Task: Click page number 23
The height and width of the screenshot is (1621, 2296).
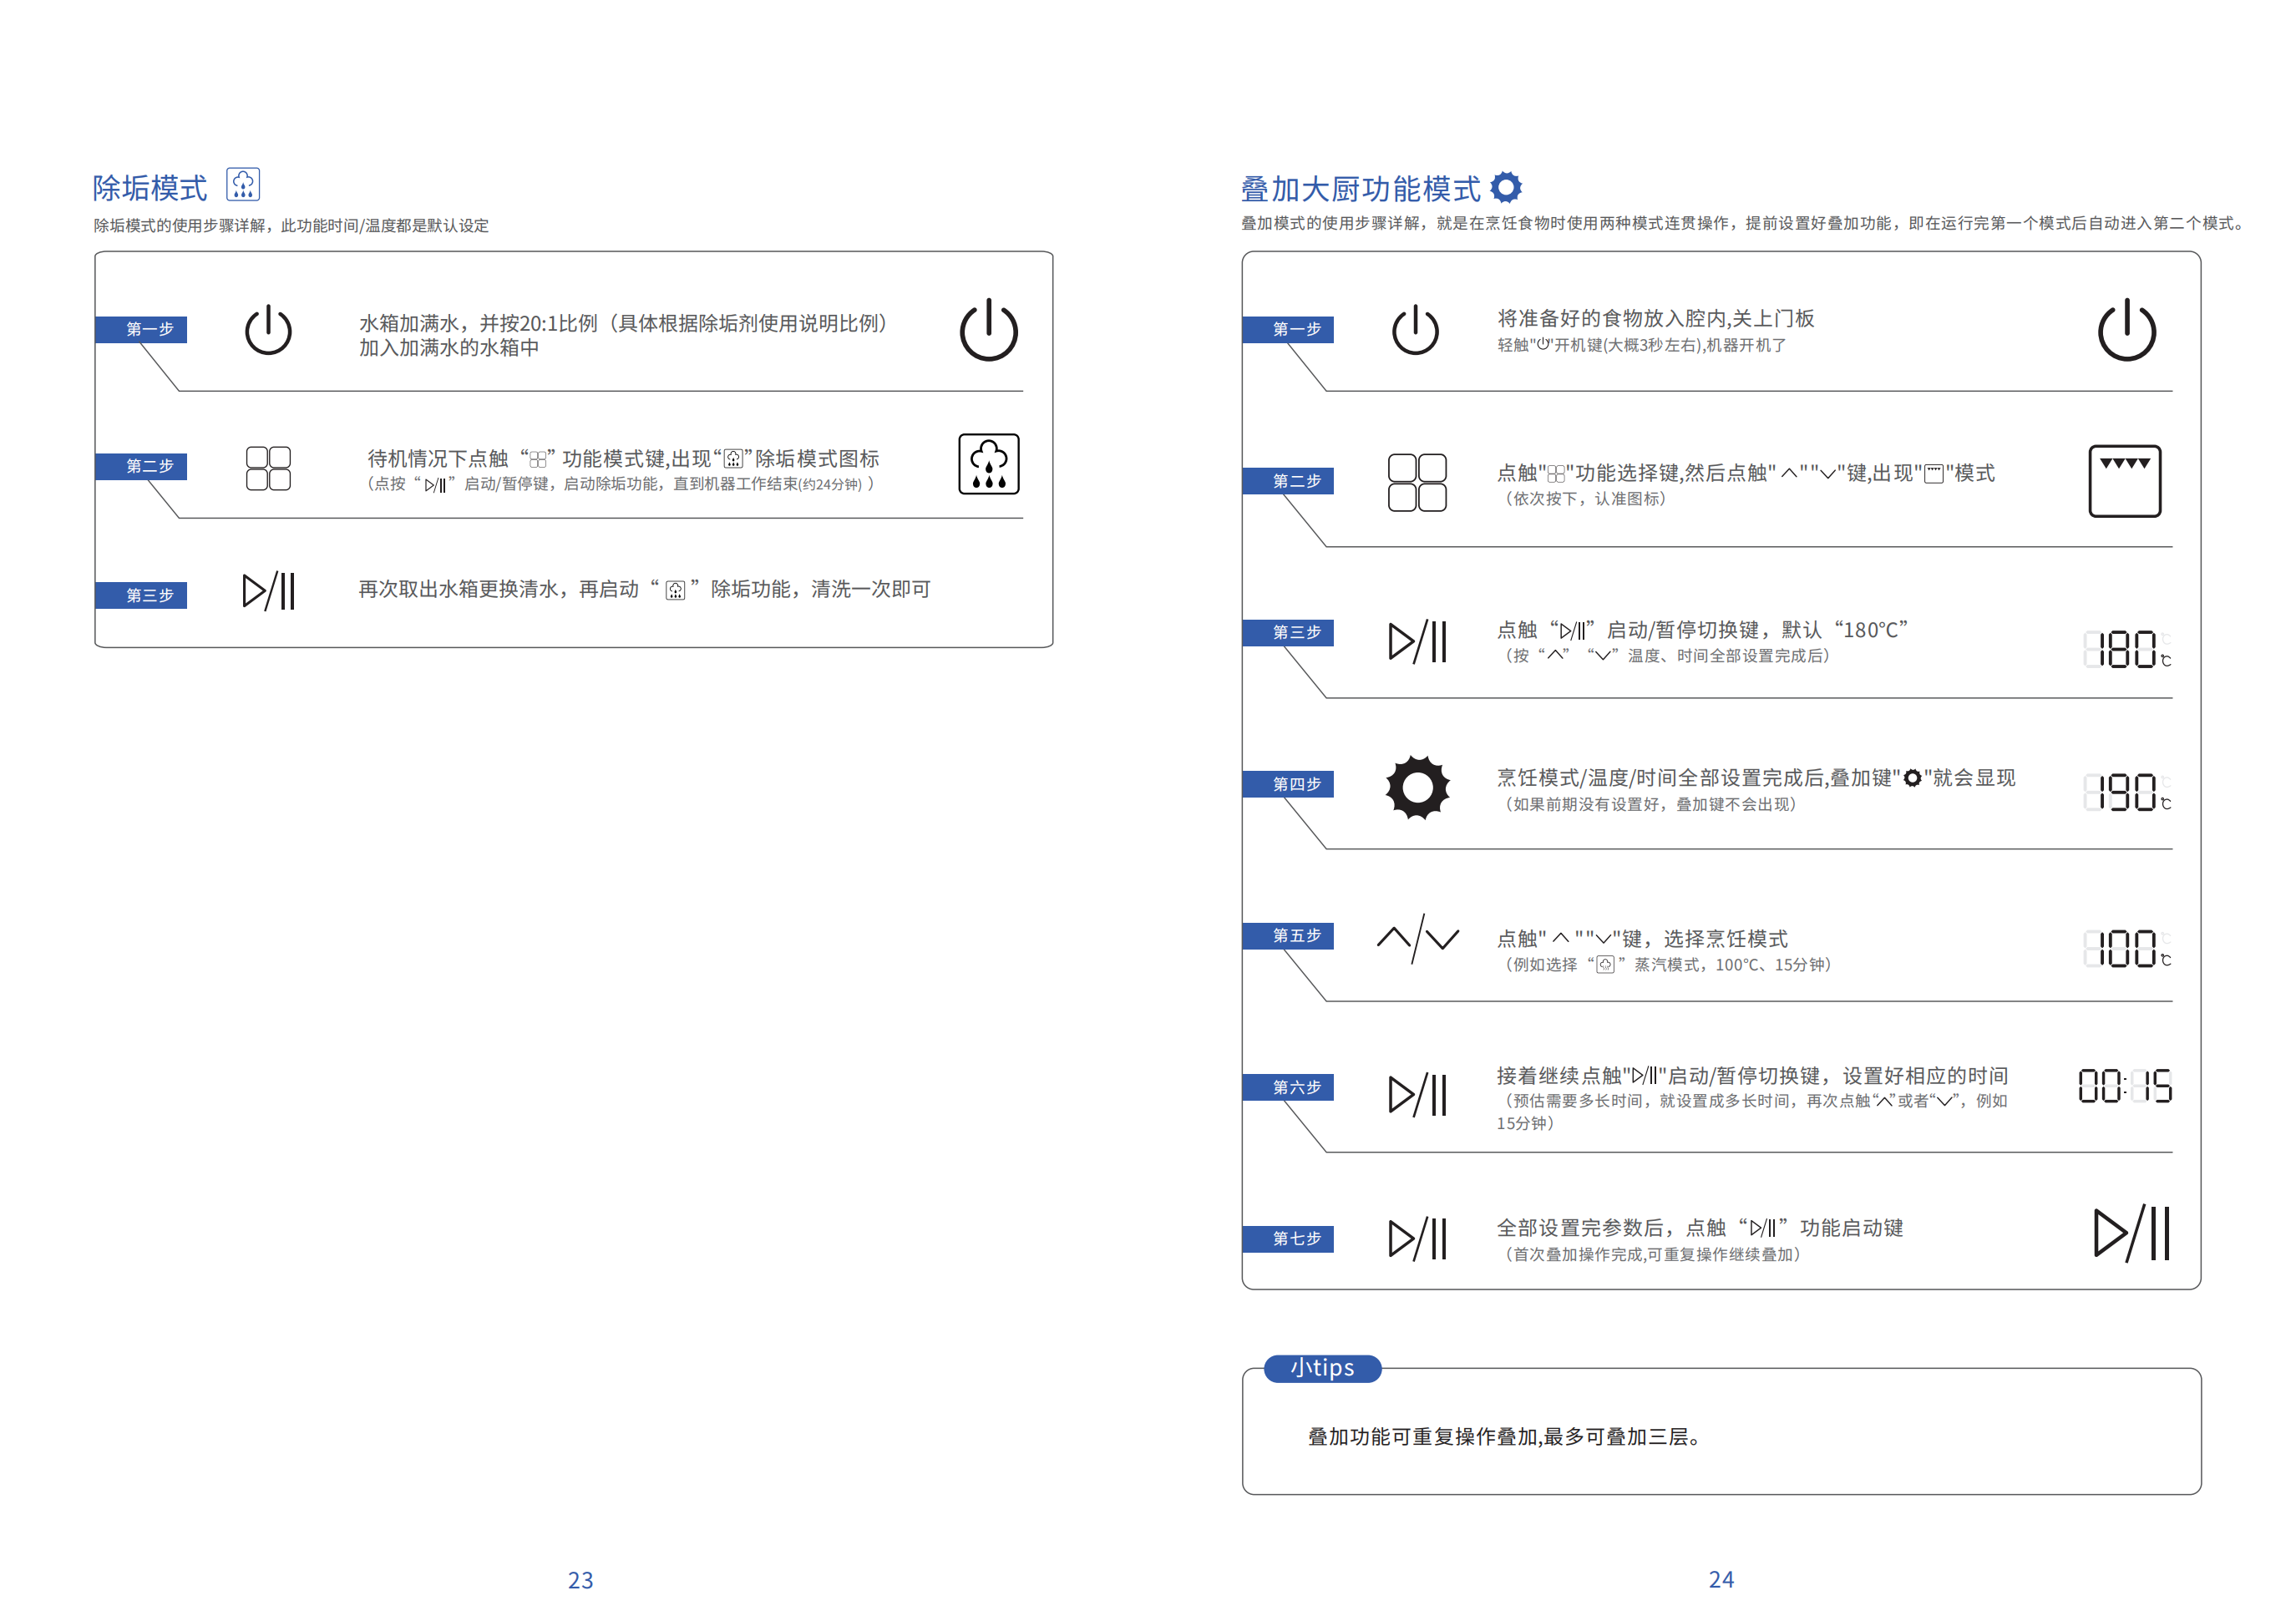Action: [x=580, y=1580]
